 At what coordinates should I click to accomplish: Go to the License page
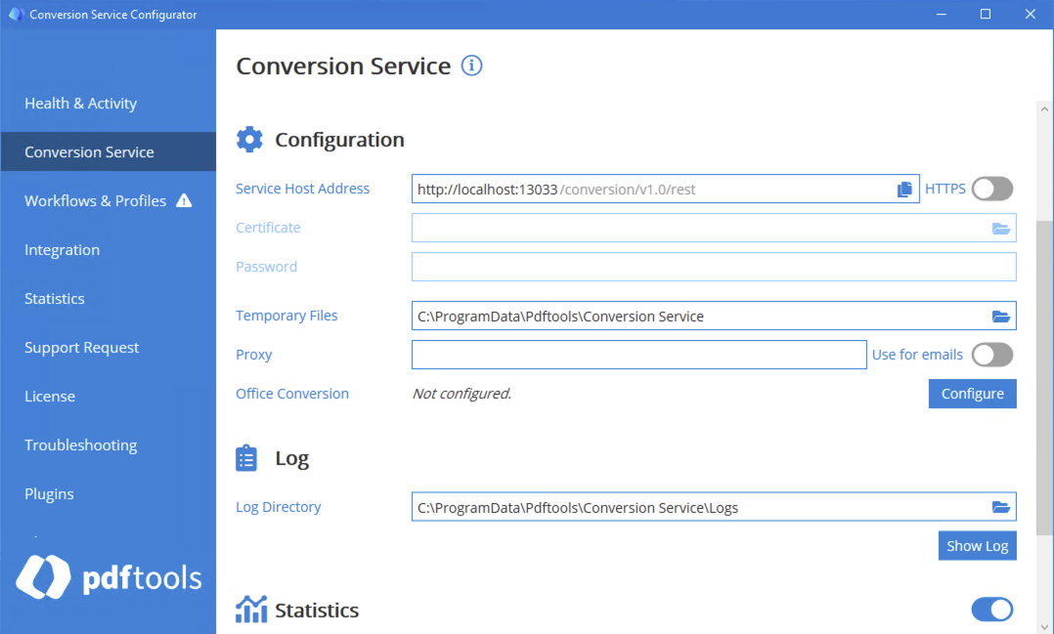tap(109, 397)
